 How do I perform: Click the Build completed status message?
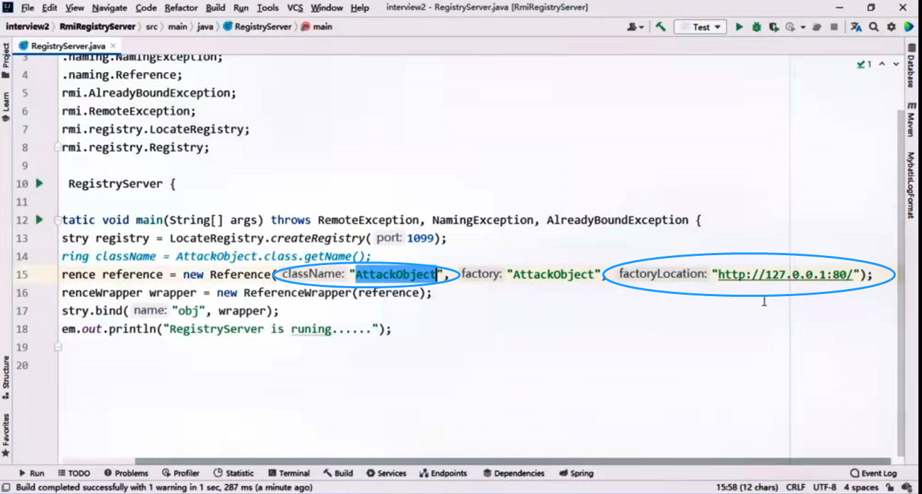tap(164, 488)
